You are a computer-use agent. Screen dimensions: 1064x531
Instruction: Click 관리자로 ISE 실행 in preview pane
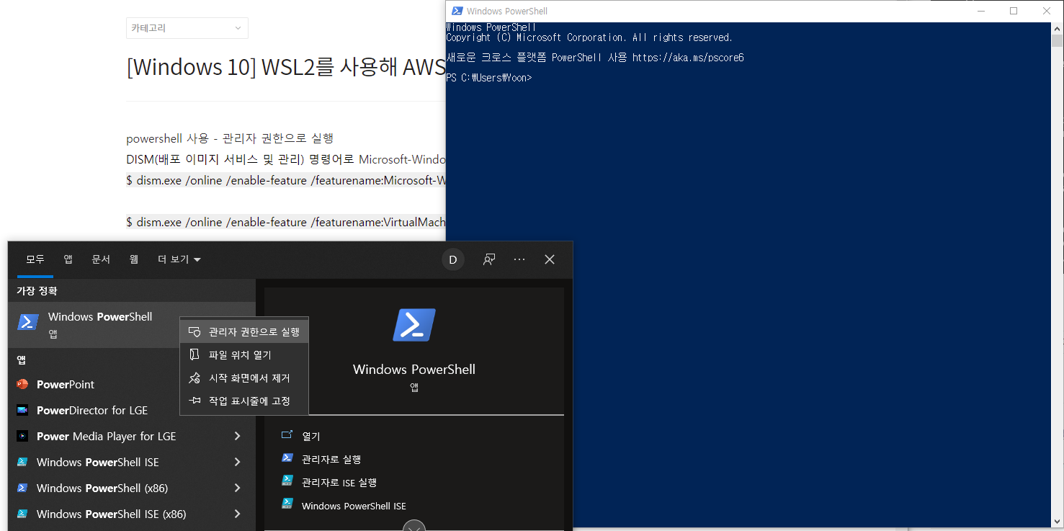(x=339, y=482)
